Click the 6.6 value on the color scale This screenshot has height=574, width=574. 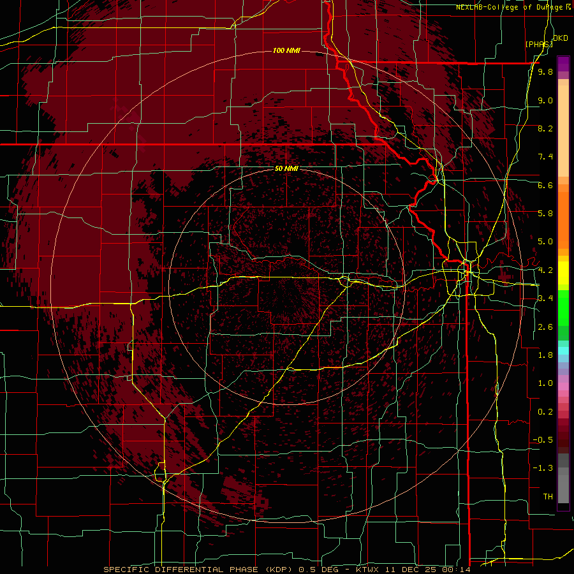click(x=545, y=185)
